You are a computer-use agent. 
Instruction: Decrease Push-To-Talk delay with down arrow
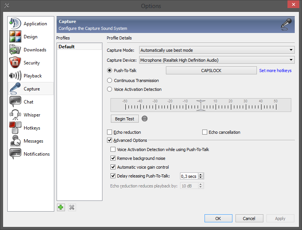pyautogui.click(x=201, y=177)
